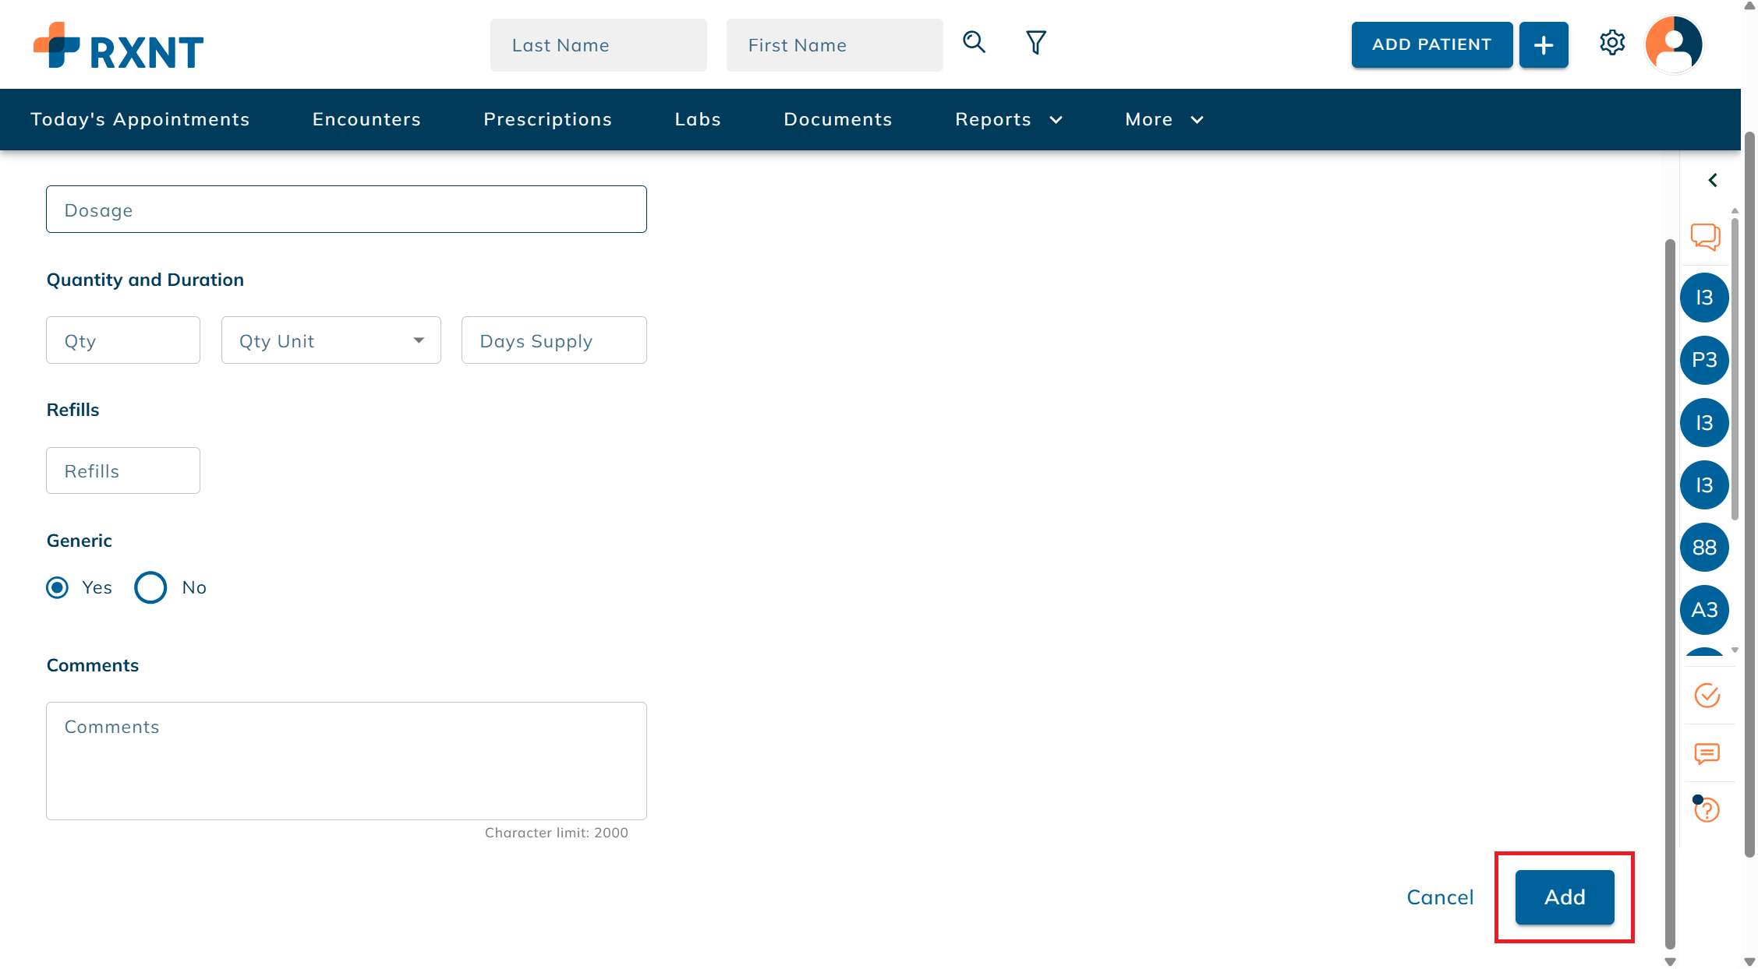Open Today's Appointments
The width and height of the screenshot is (1758, 969).
click(140, 119)
